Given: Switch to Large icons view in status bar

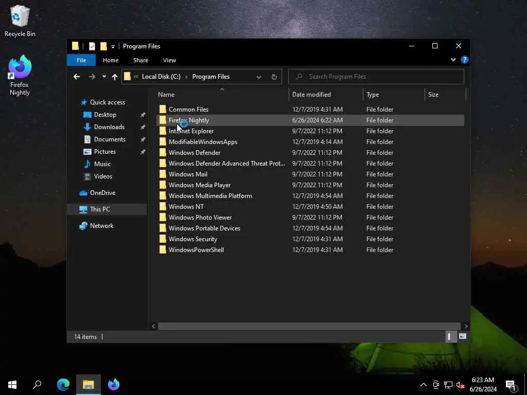Looking at the screenshot, I should coord(463,336).
